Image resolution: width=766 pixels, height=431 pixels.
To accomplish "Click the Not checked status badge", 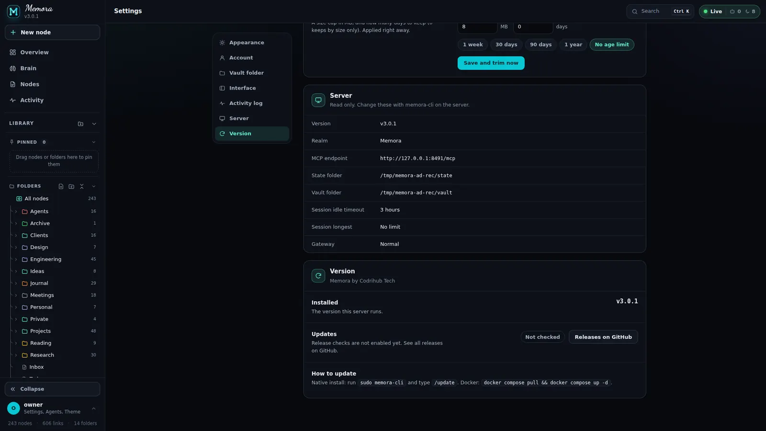I will pyautogui.click(x=542, y=337).
